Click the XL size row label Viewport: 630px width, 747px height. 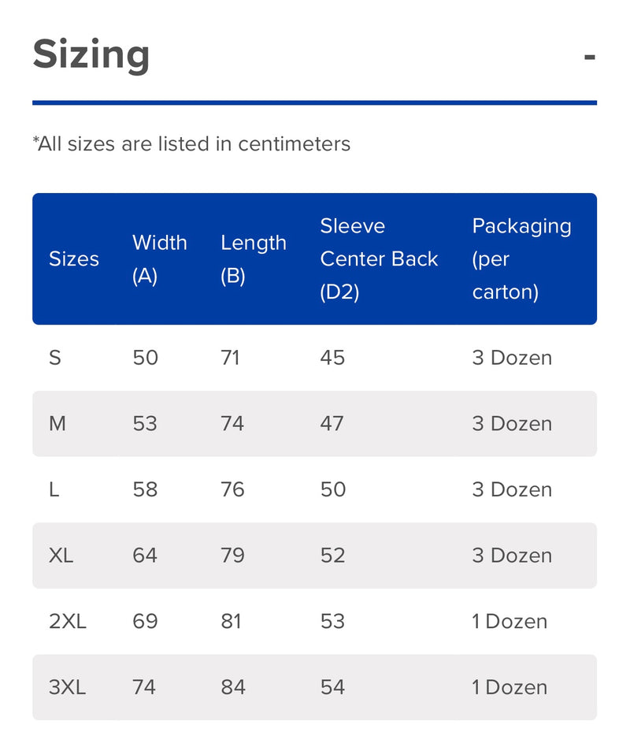click(x=61, y=556)
